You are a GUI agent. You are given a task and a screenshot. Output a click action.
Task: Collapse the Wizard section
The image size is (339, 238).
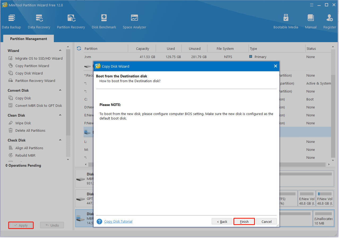click(60, 50)
